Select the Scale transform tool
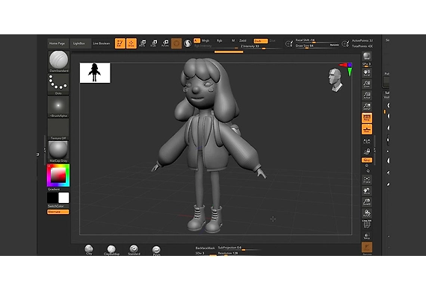Image resolution: width=426 pixels, height=291 pixels. tap(154, 43)
